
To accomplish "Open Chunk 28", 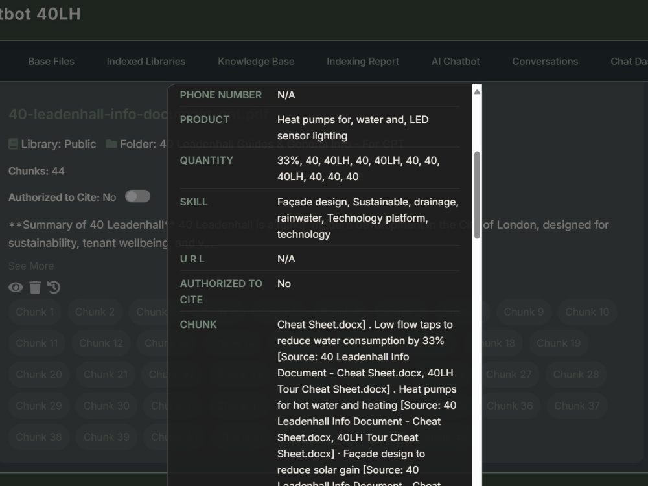I will pos(575,375).
